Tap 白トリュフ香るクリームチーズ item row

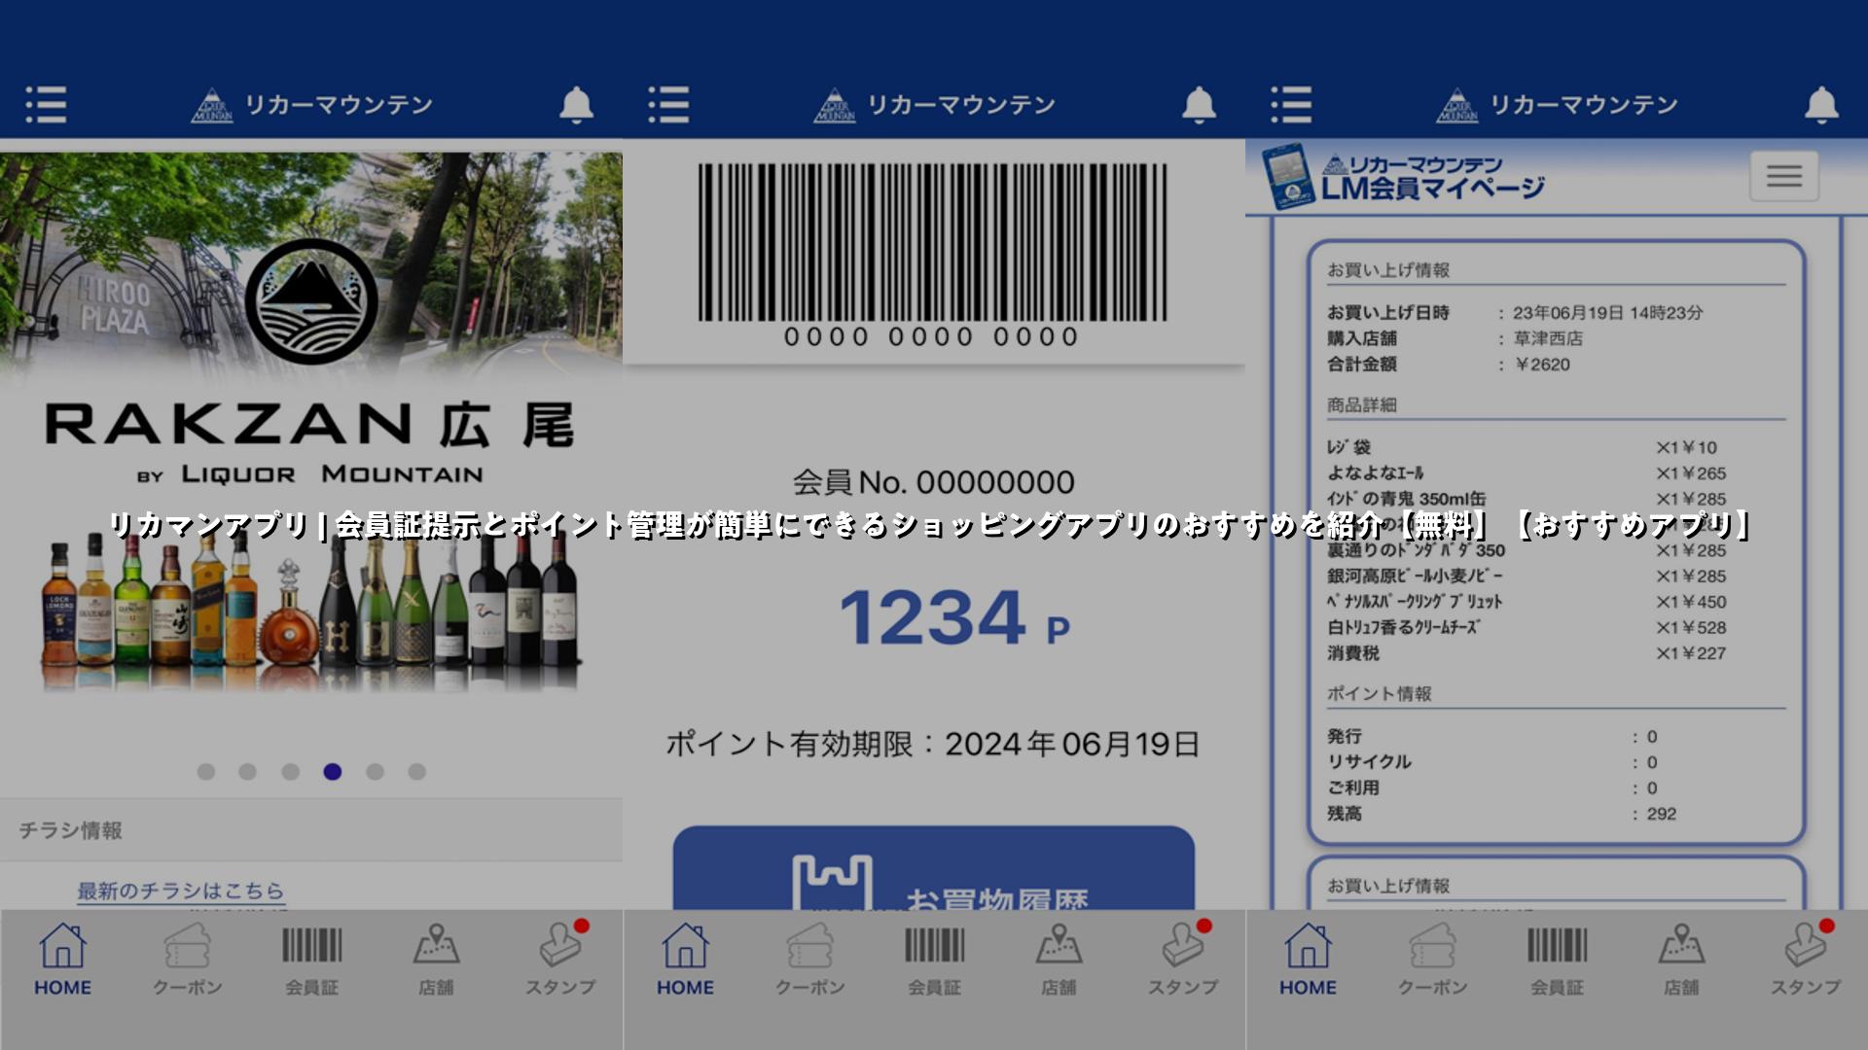(x=1556, y=628)
